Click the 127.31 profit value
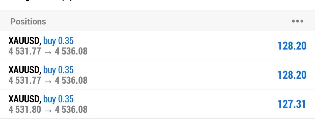 [x=292, y=104]
